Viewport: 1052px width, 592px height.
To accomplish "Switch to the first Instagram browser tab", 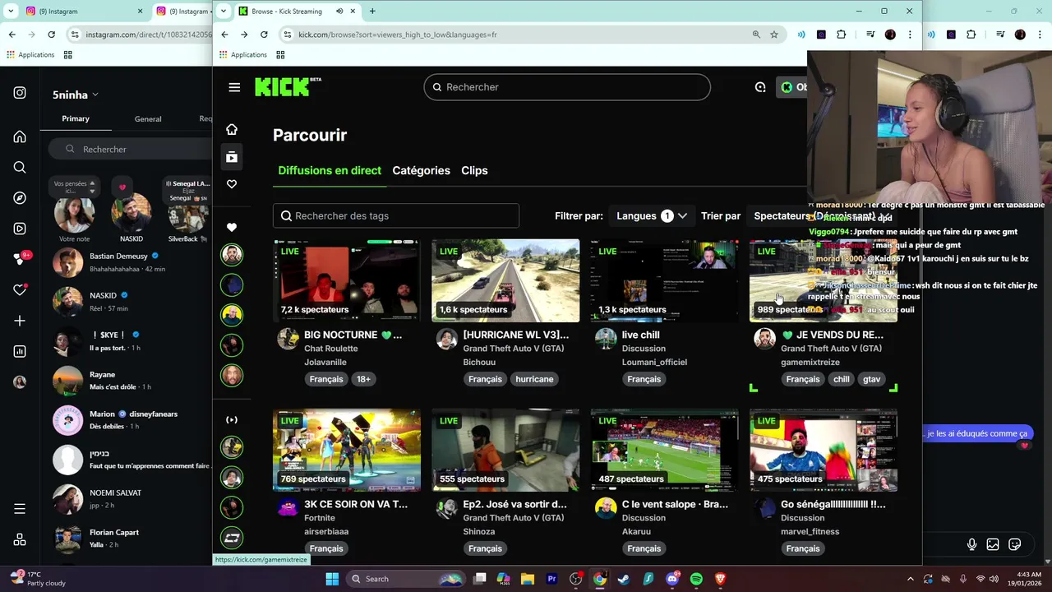I will pyautogui.click(x=82, y=12).
